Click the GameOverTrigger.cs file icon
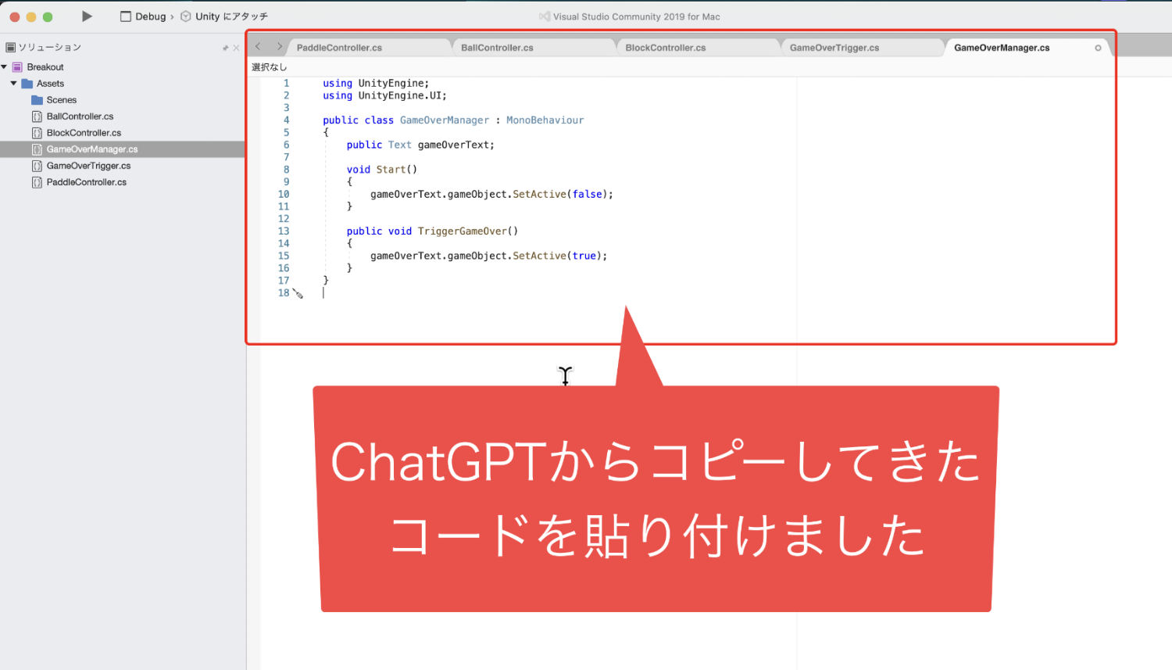 tap(37, 166)
